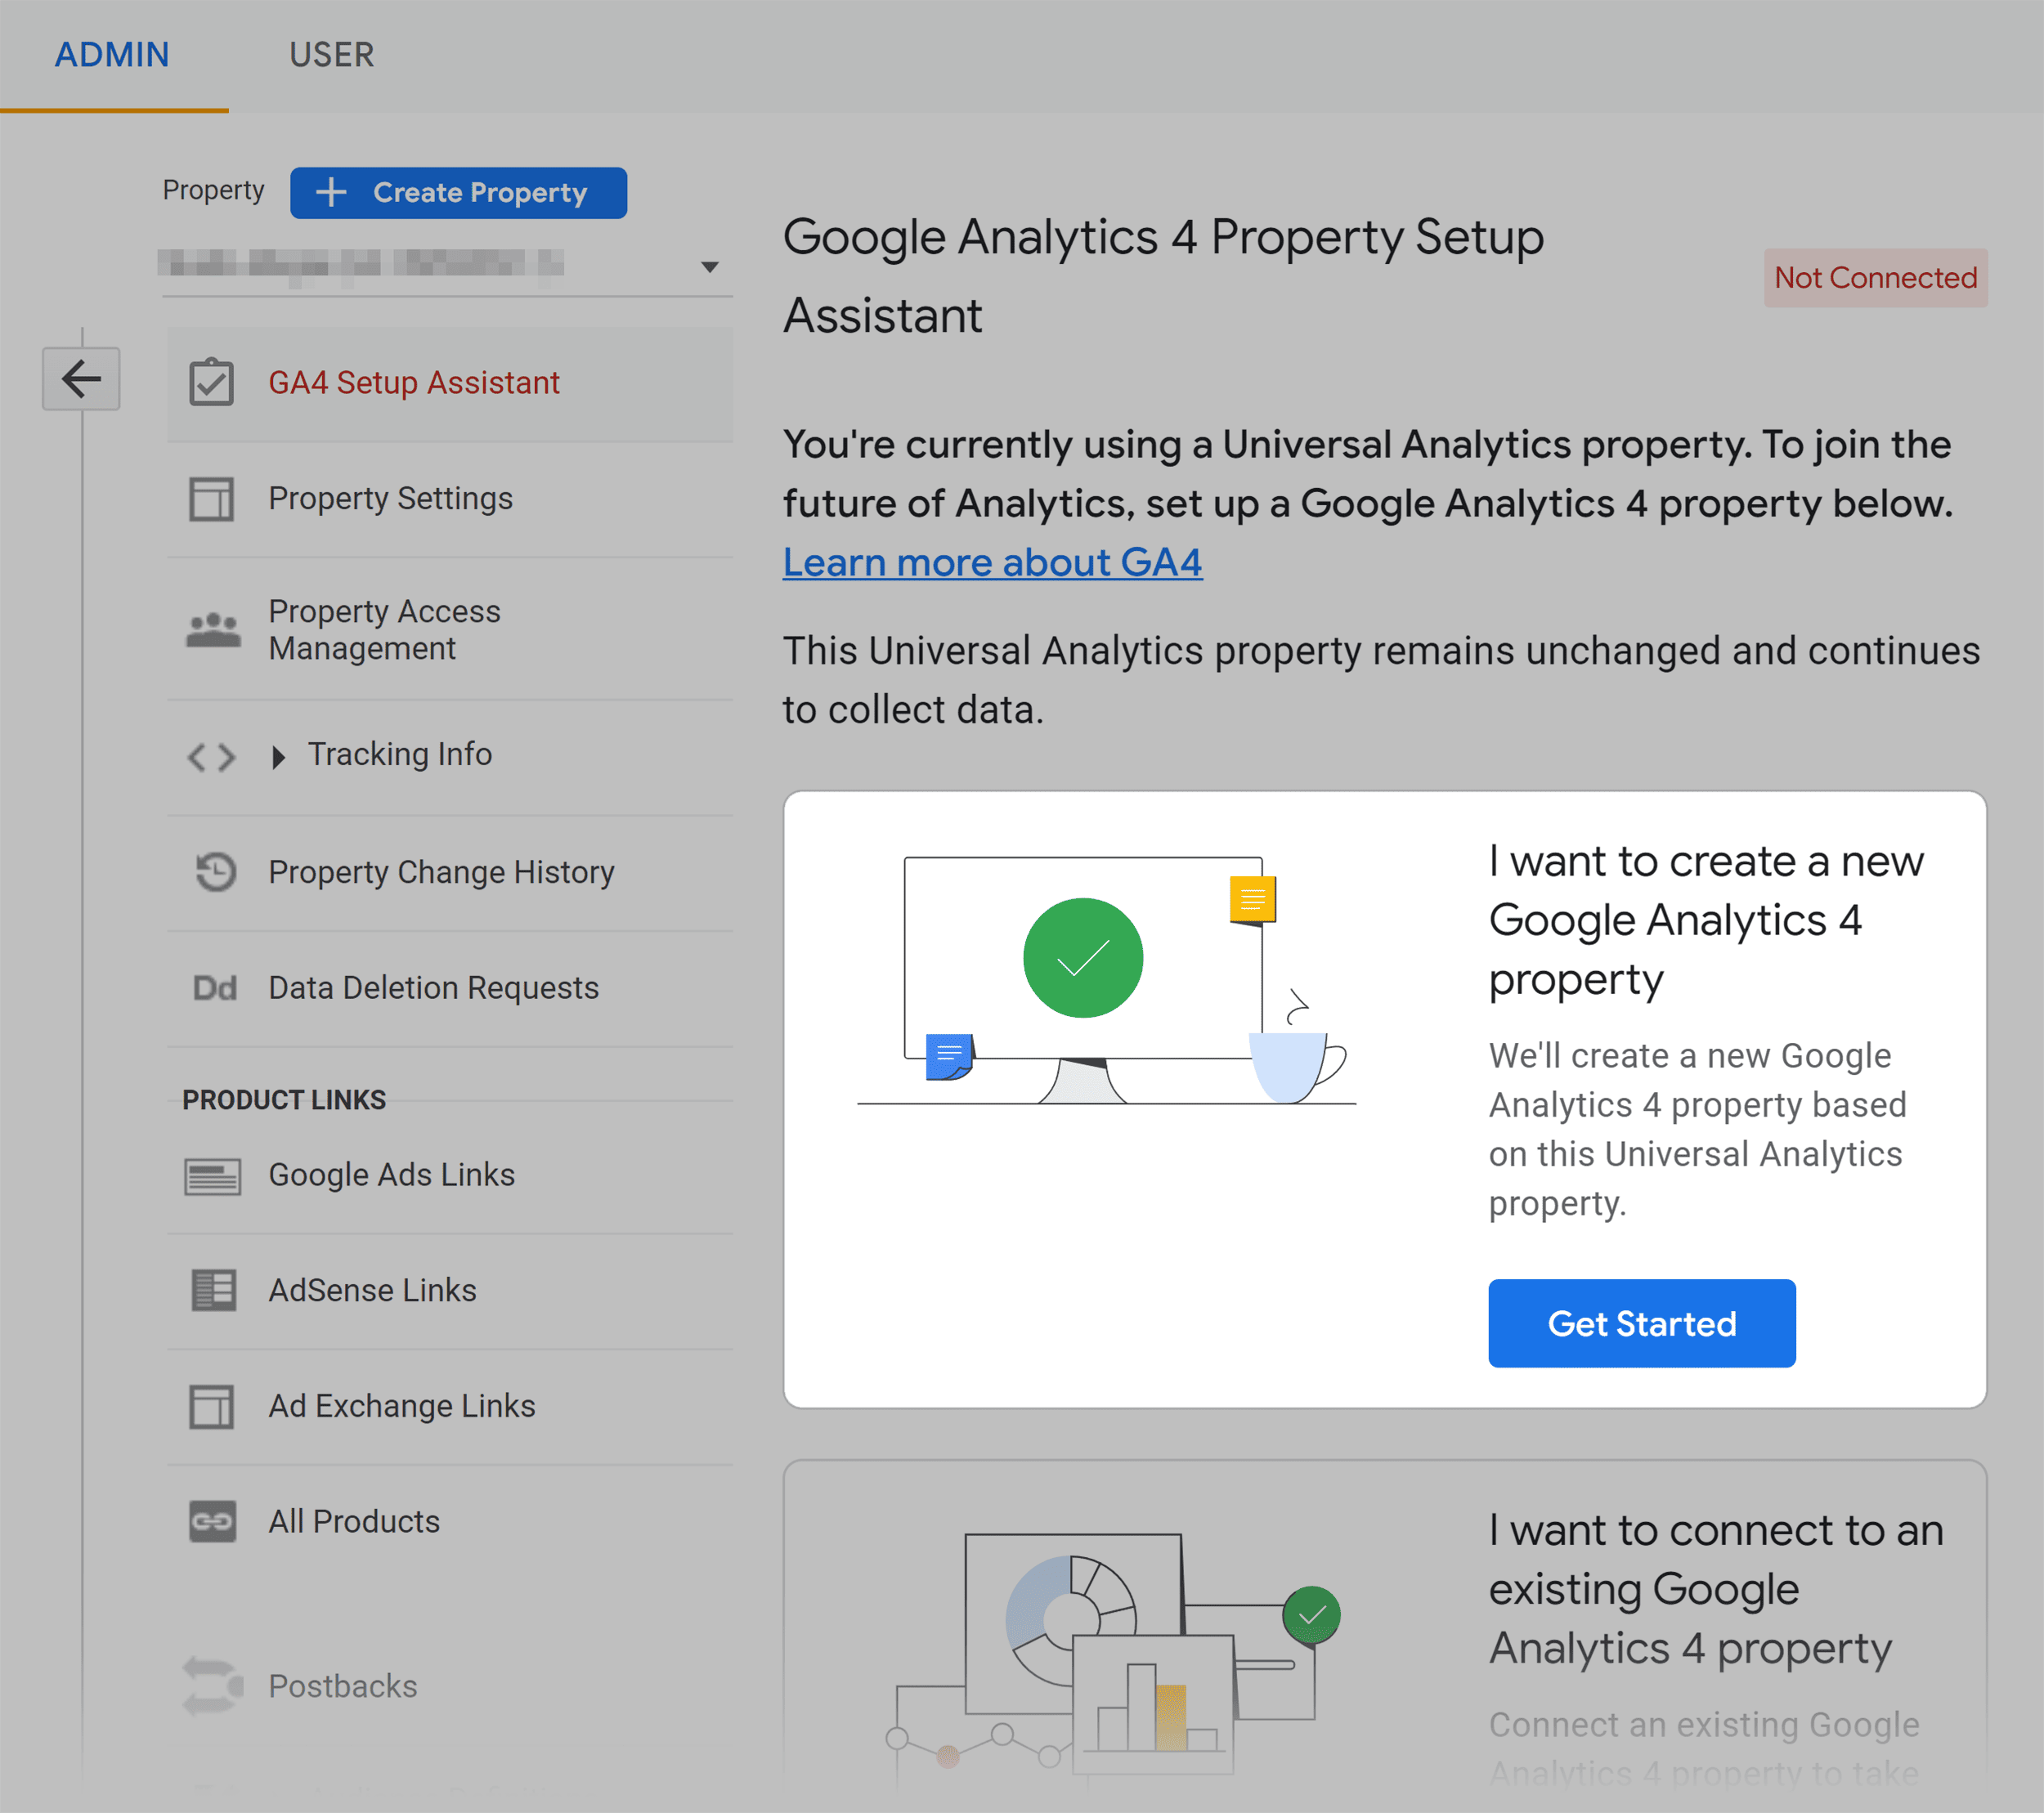Click the Postbacks arrows icon
This screenshot has width=2044, height=1813.
(x=213, y=1686)
